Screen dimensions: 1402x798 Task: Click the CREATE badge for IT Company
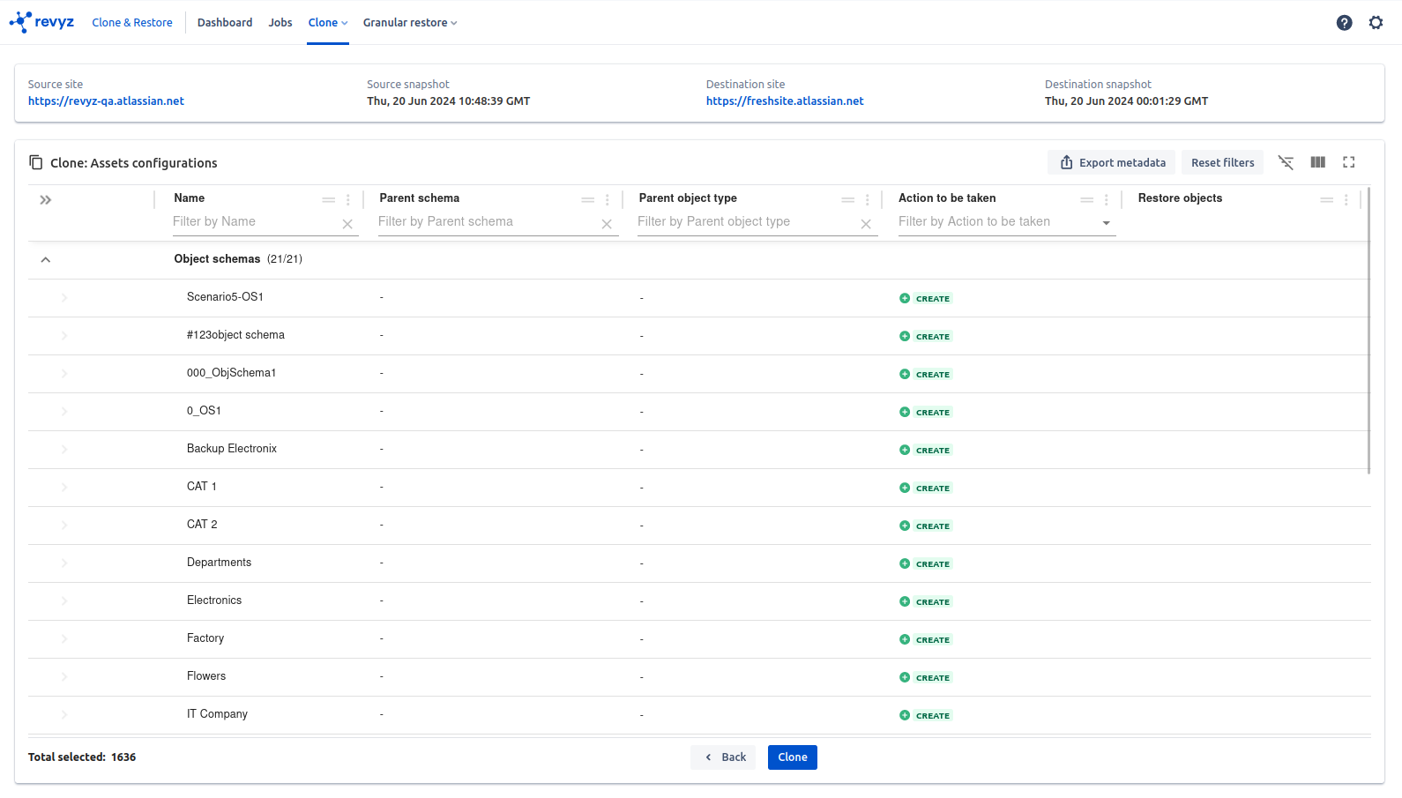pyautogui.click(x=926, y=716)
